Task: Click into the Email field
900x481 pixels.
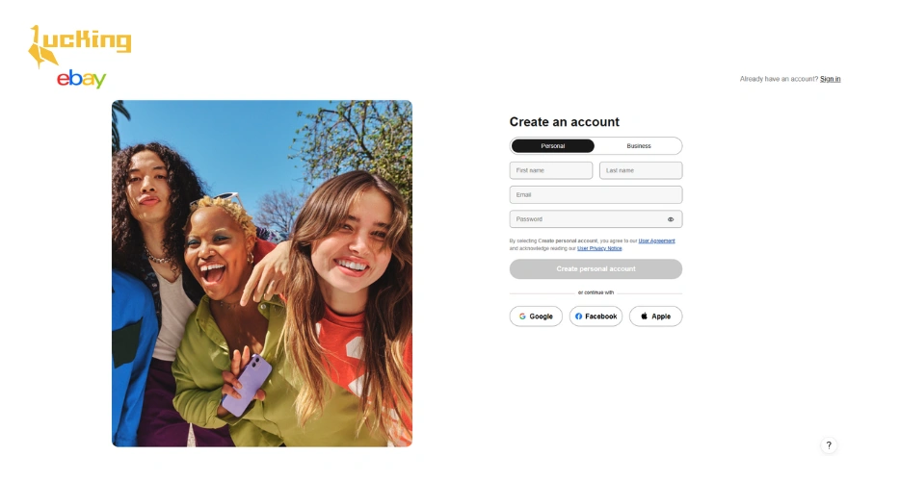Action: (x=596, y=195)
